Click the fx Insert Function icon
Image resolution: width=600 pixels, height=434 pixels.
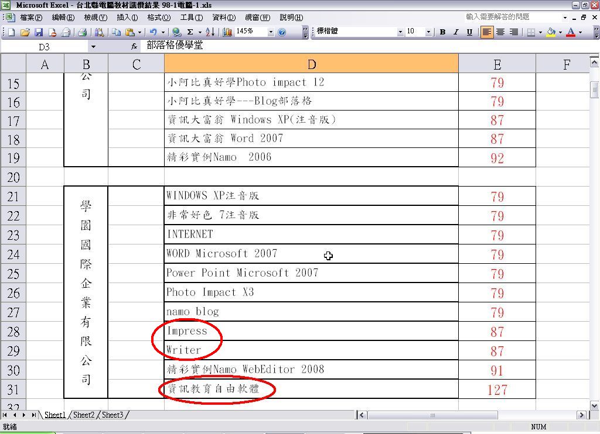(134, 47)
